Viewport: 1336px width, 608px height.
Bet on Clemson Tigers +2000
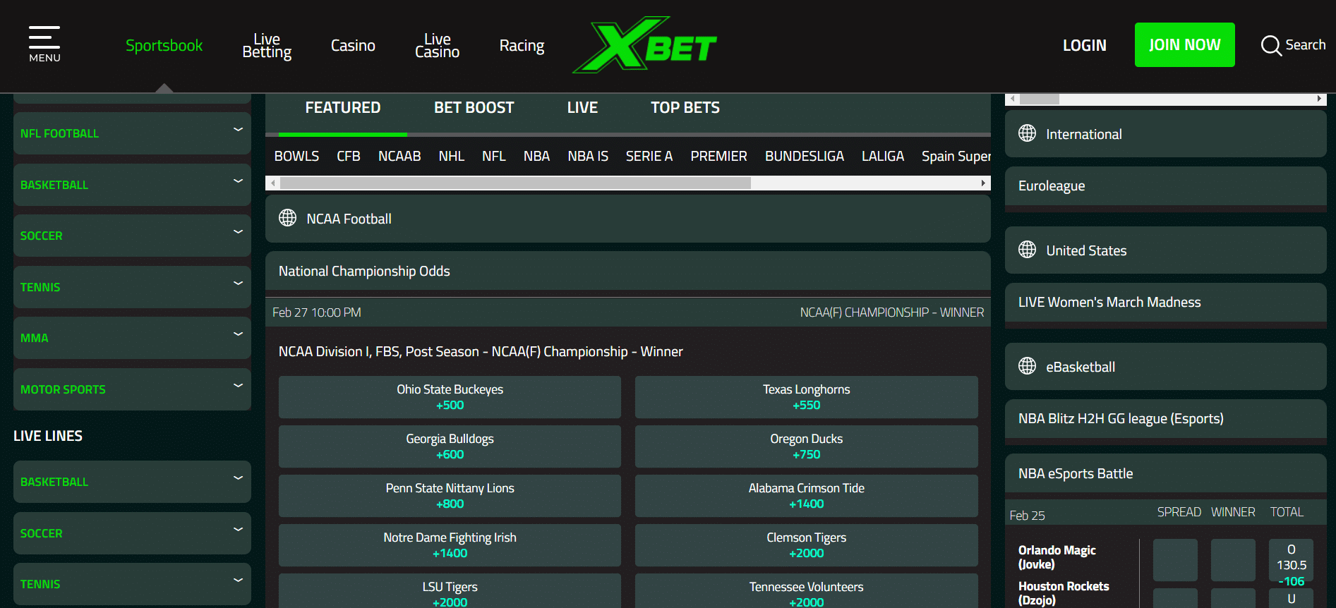click(x=807, y=545)
